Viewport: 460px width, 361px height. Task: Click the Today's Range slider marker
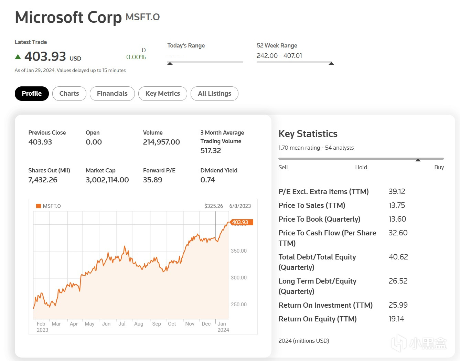click(x=170, y=63)
